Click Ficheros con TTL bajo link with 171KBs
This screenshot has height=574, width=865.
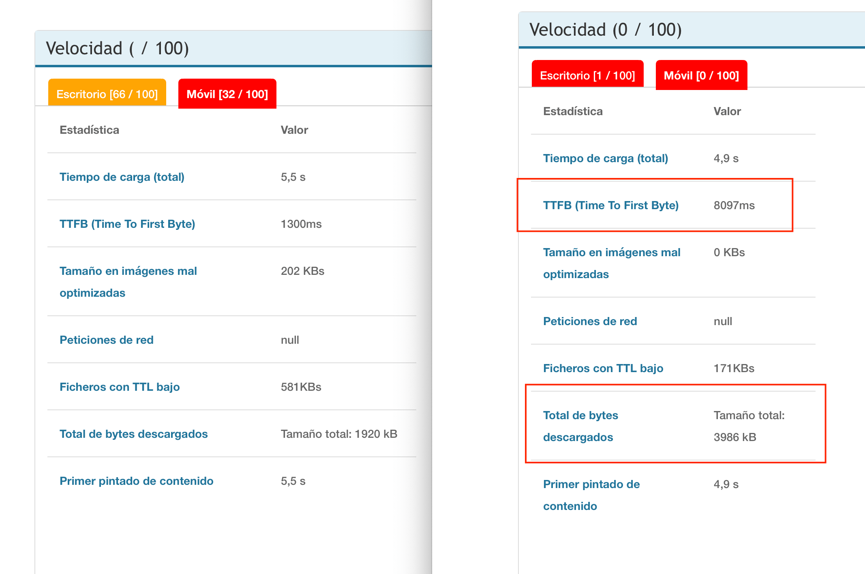[603, 368]
